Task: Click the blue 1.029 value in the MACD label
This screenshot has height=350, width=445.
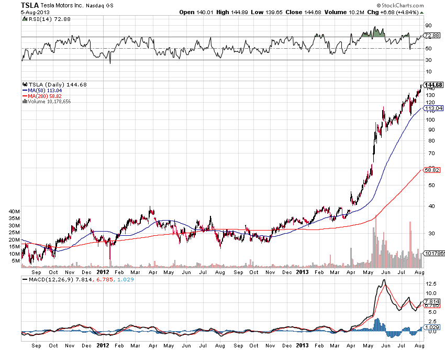Action: click(126, 280)
